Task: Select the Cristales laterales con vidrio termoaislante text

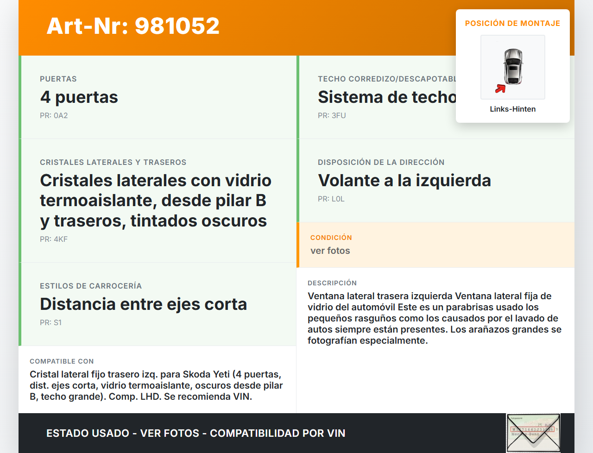Action: pos(156,201)
